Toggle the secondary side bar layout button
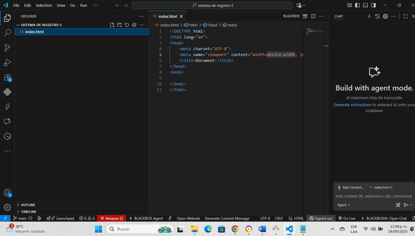 [x=373, y=5]
